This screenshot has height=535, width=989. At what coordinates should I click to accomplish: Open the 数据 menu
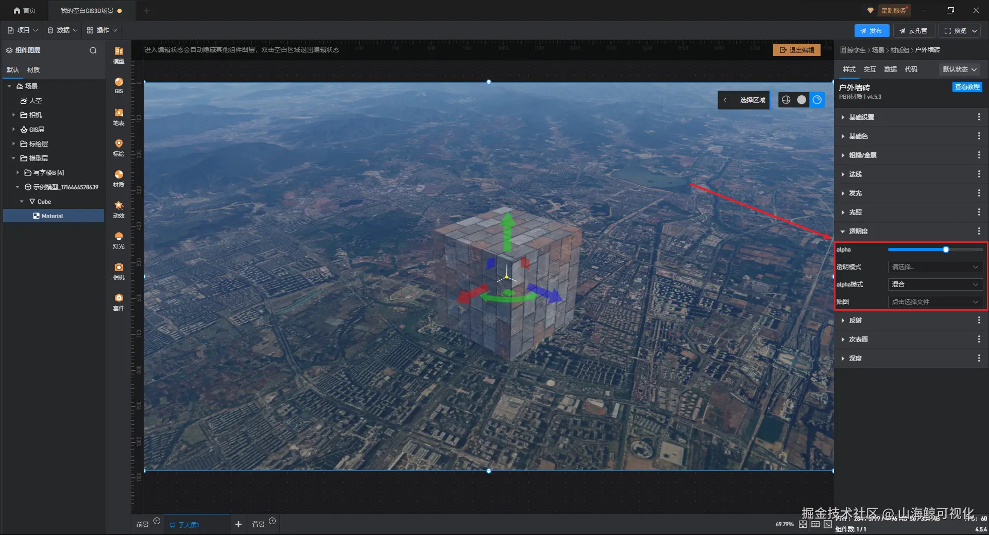click(62, 30)
